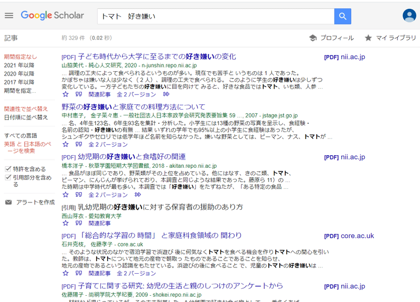Open プロフィール link
The height and width of the screenshot is (302, 420).
337,38
